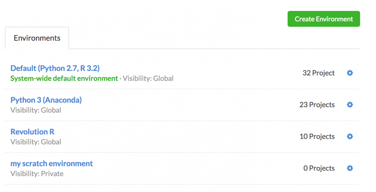Click the 10 Projects count
This screenshot has height=192, width=376.
click(317, 136)
